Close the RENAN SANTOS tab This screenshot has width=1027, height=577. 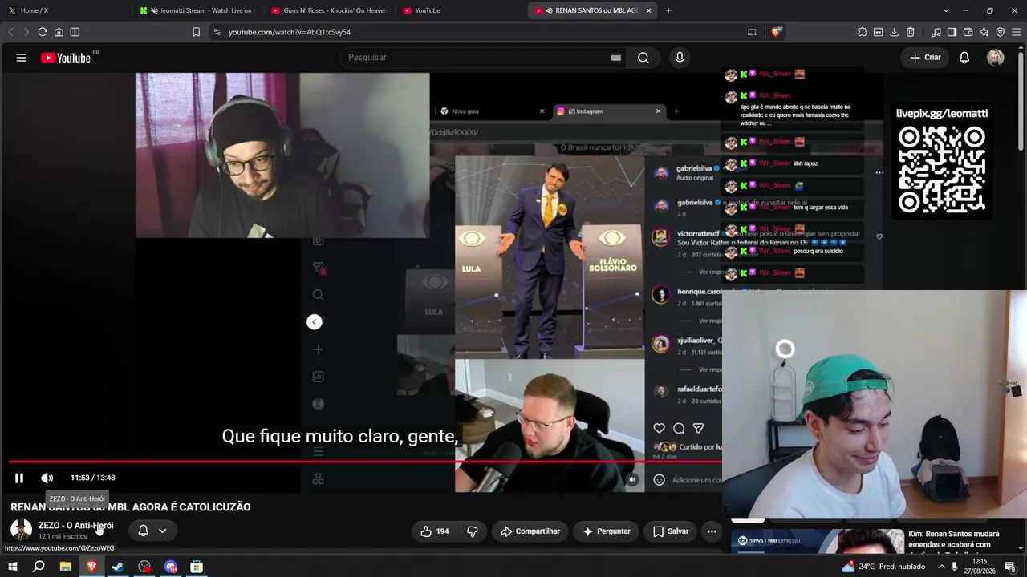(x=648, y=10)
